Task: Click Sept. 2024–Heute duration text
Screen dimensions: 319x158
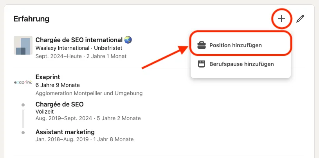Action: point(81,56)
